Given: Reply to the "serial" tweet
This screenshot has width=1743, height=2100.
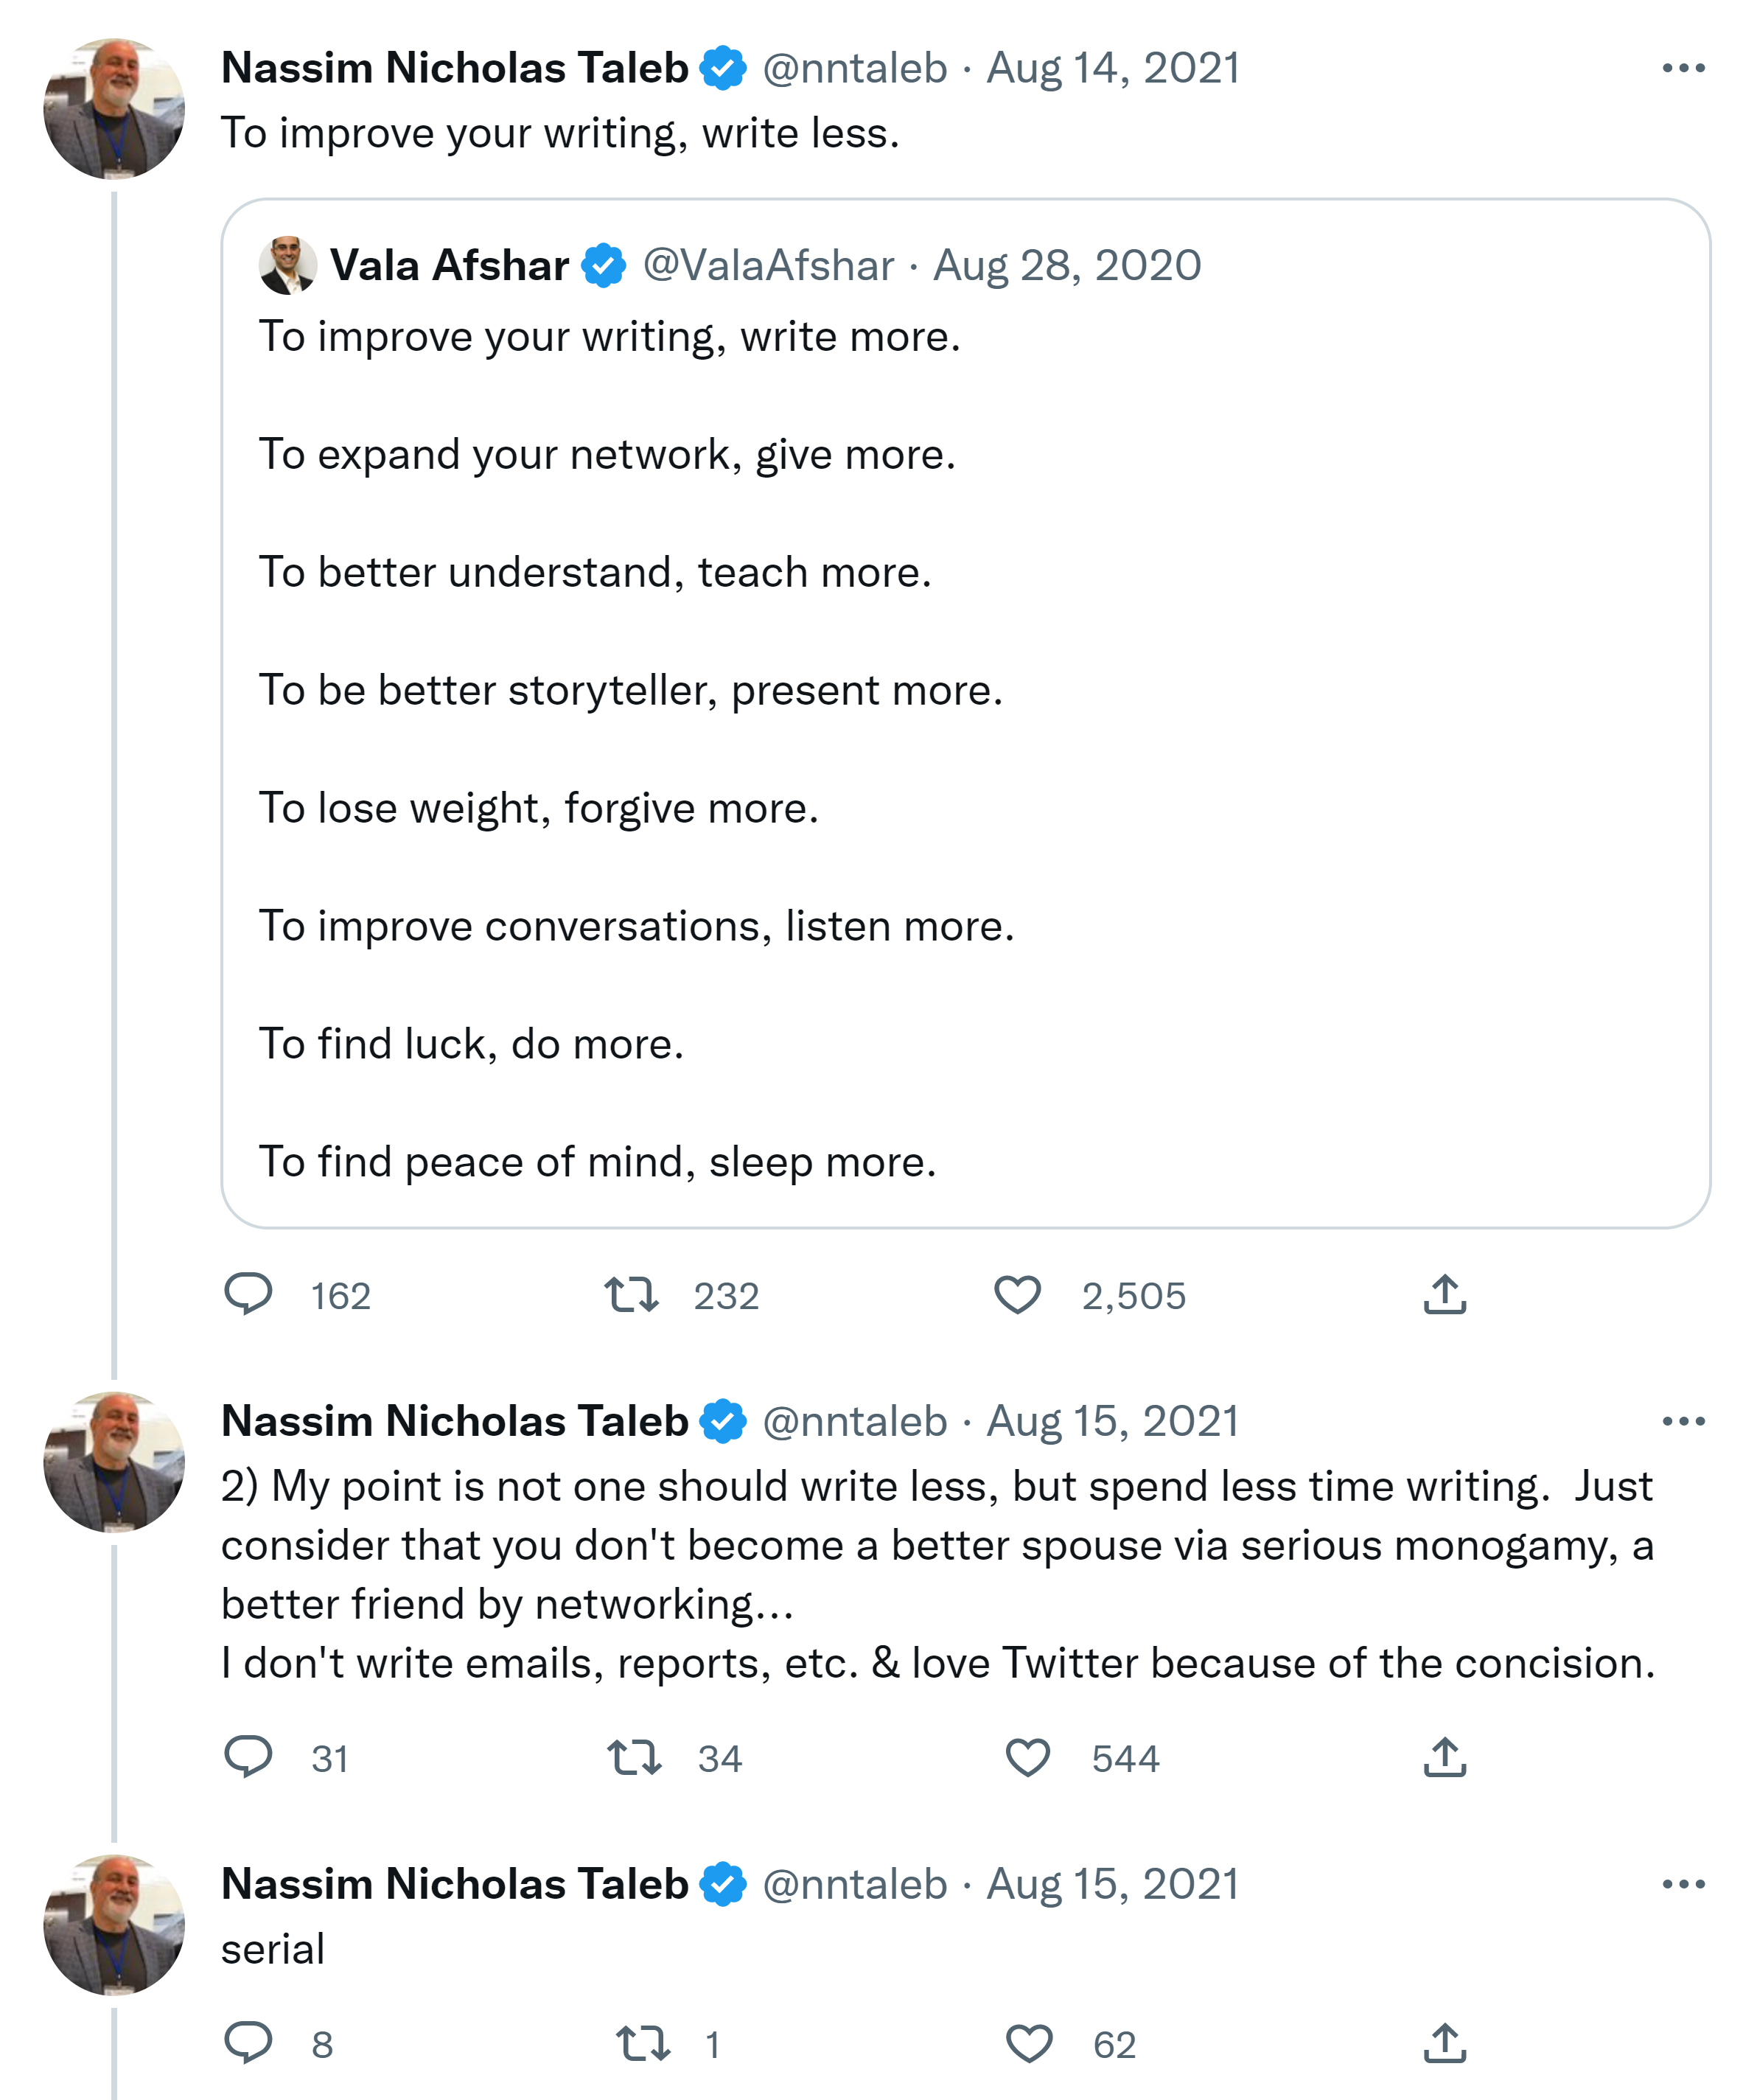Looking at the screenshot, I should 248,2043.
